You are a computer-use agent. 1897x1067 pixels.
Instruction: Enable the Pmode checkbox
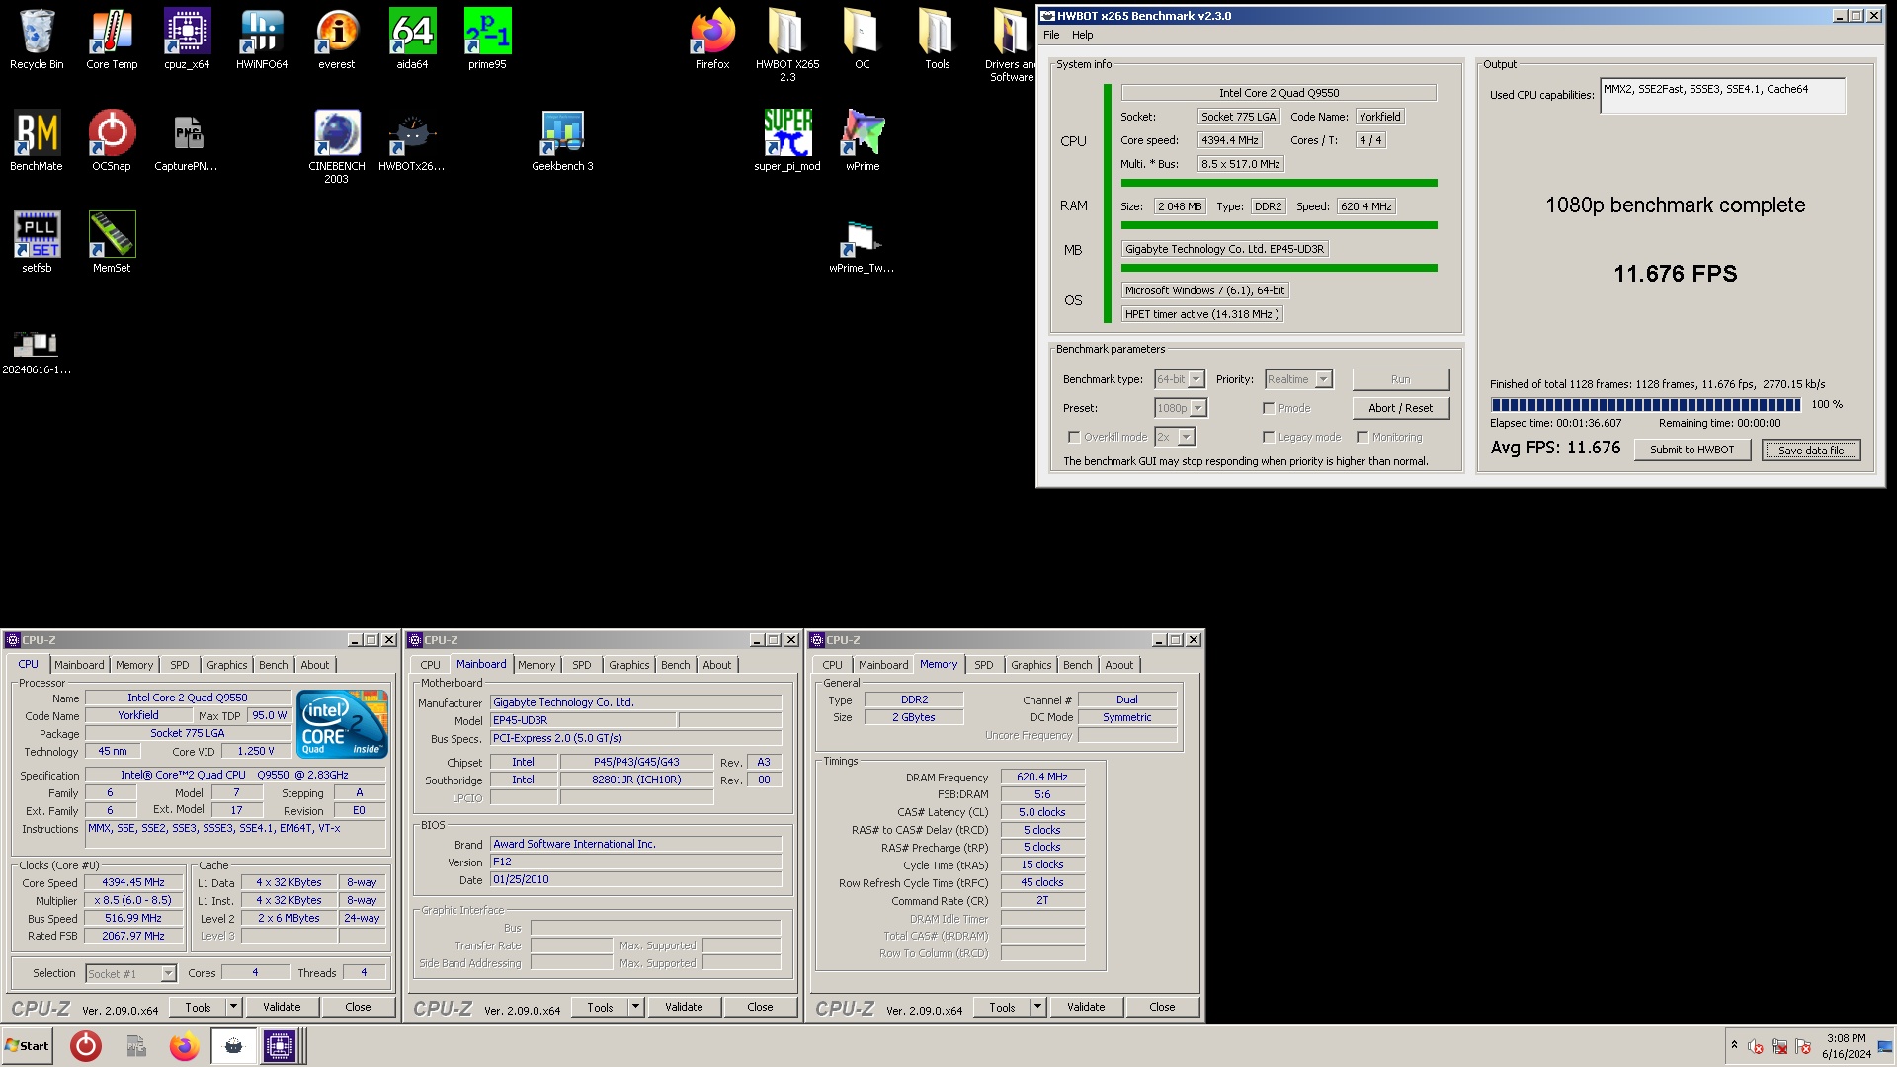coord(1269,408)
